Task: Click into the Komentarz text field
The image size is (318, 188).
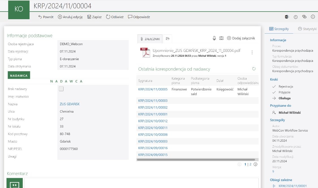Action: pyautogui.click(x=141, y=183)
